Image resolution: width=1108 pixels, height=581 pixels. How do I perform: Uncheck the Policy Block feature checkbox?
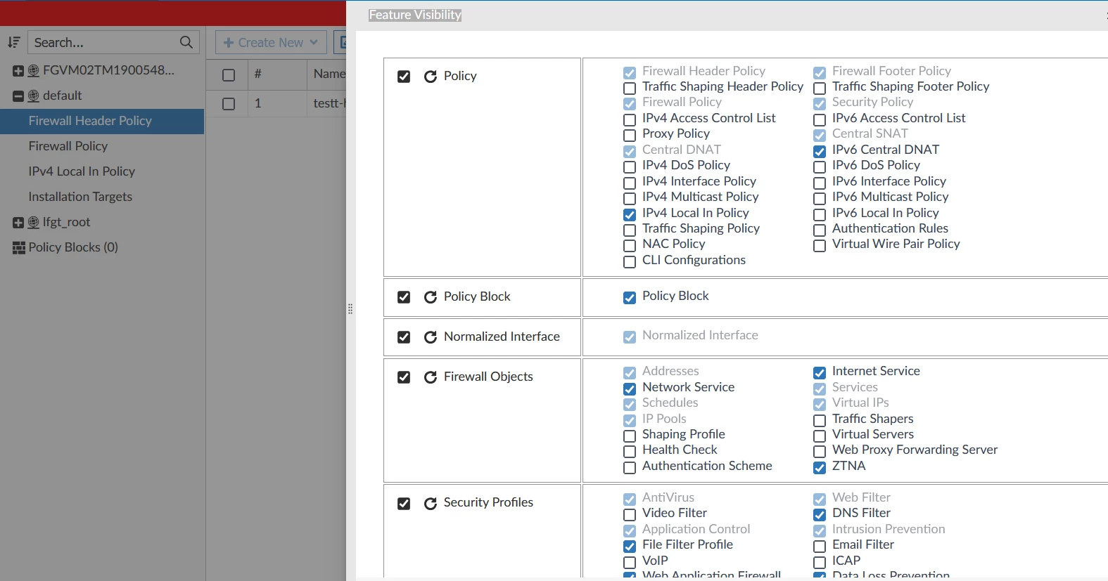(x=630, y=297)
